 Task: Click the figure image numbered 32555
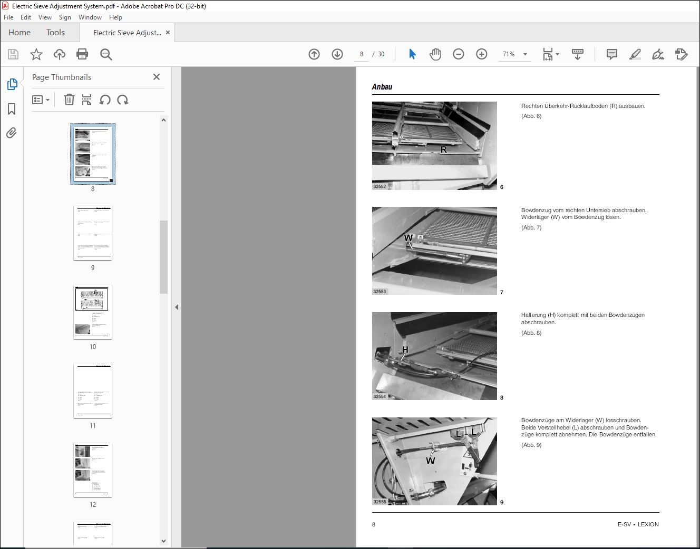(x=434, y=461)
